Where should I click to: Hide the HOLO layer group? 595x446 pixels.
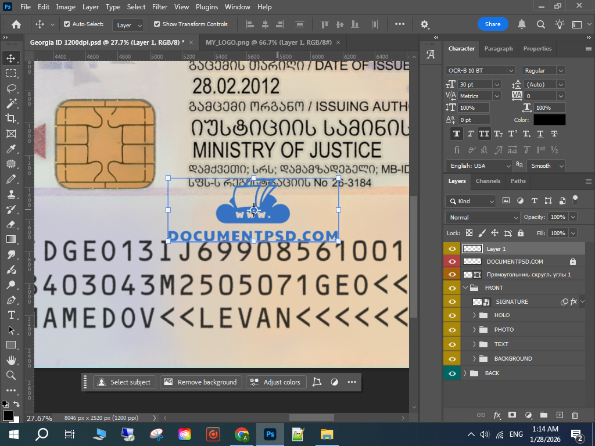pyautogui.click(x=452, y=315)
